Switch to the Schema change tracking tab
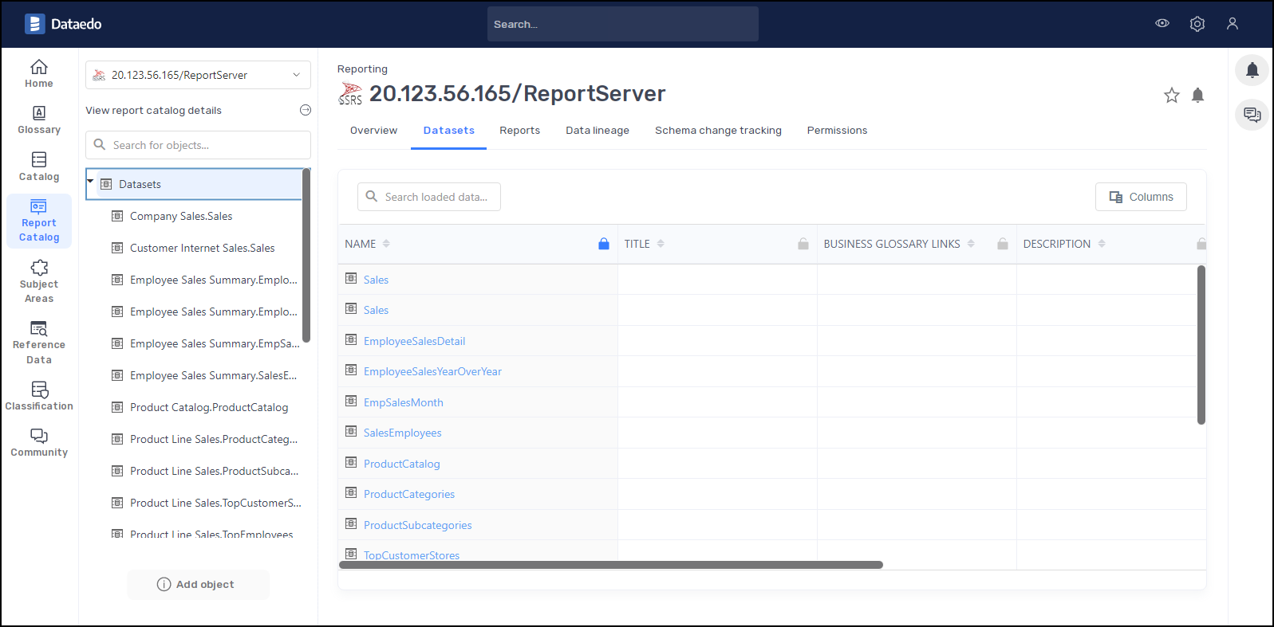 pos(718,131)
